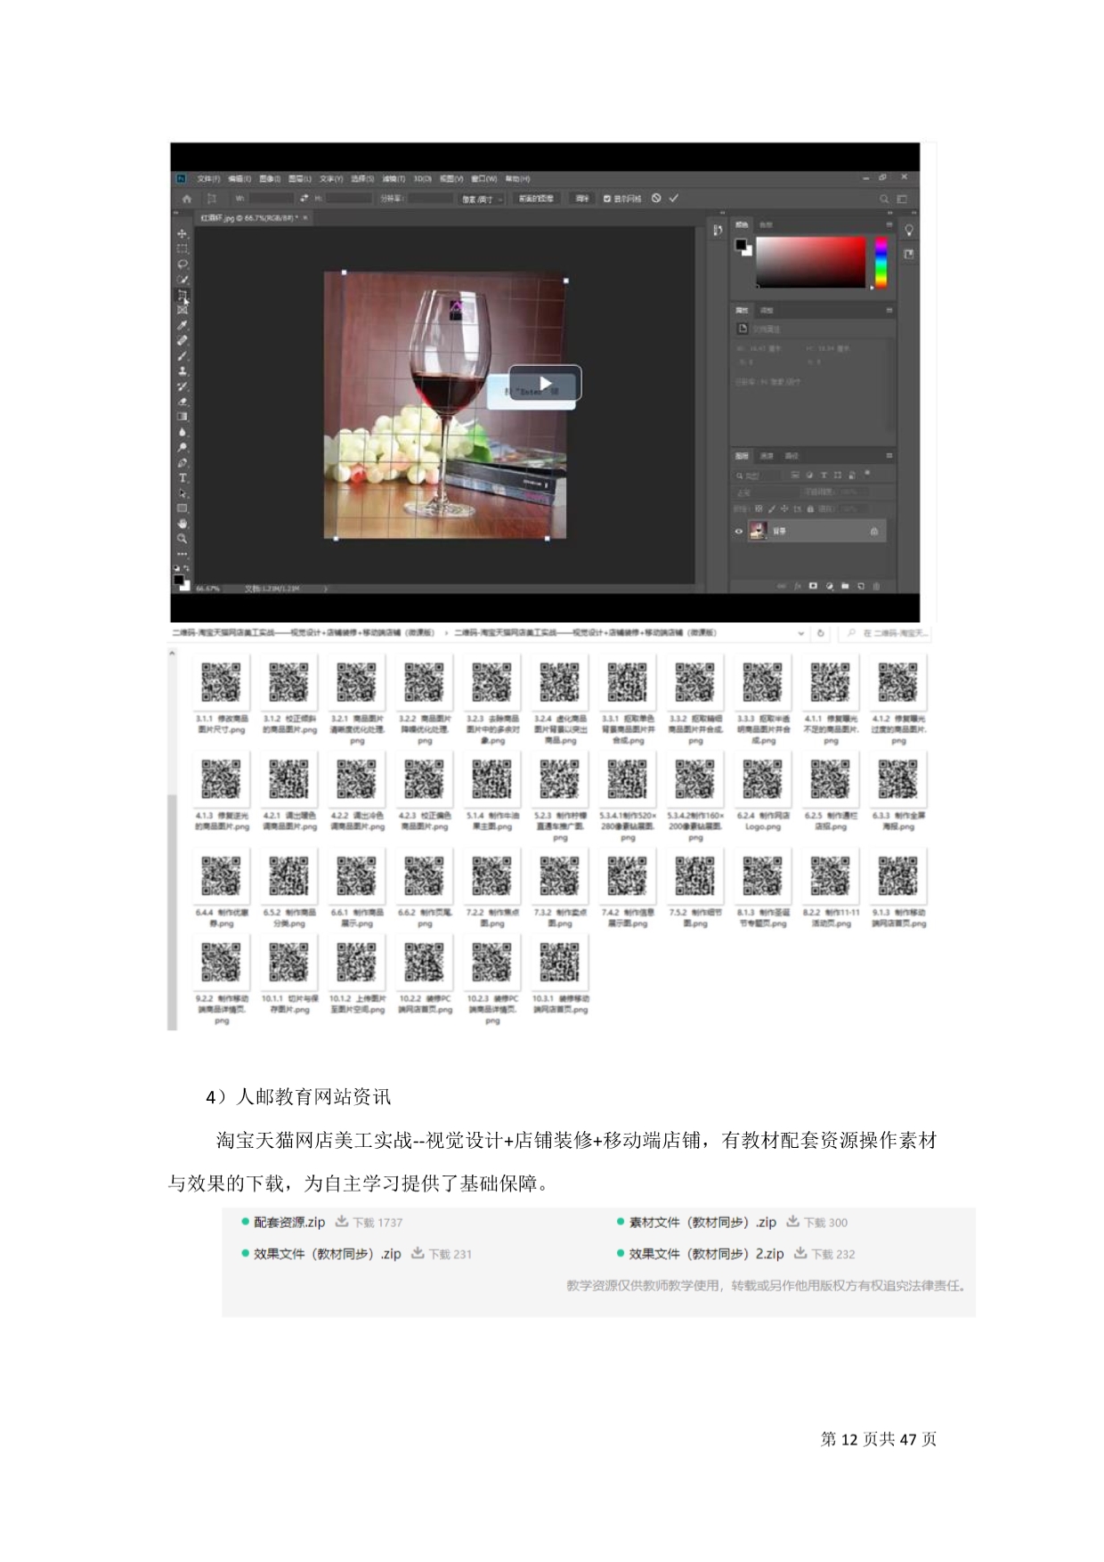This screenshot has width=1104, height=1562.
Task: Hide the 背景 layer with eye icon
Action: pos(738,532)
